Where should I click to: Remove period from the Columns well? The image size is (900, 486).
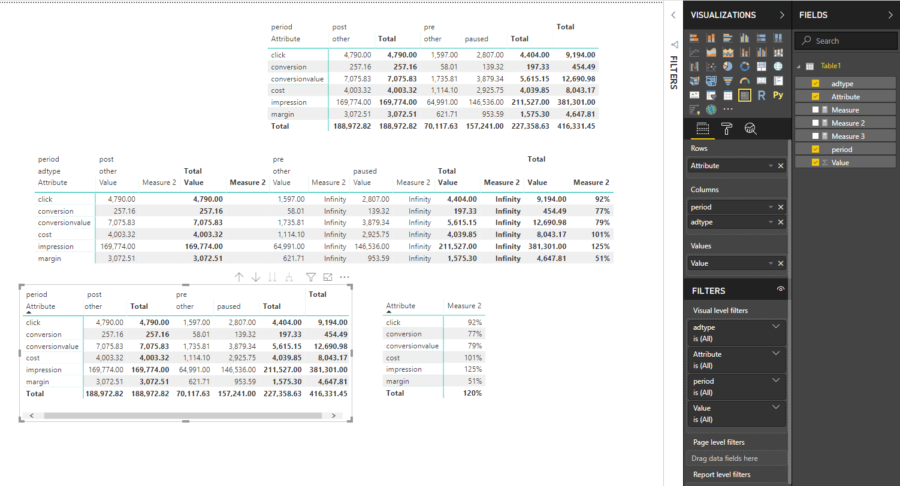click(x=781, y=207)
